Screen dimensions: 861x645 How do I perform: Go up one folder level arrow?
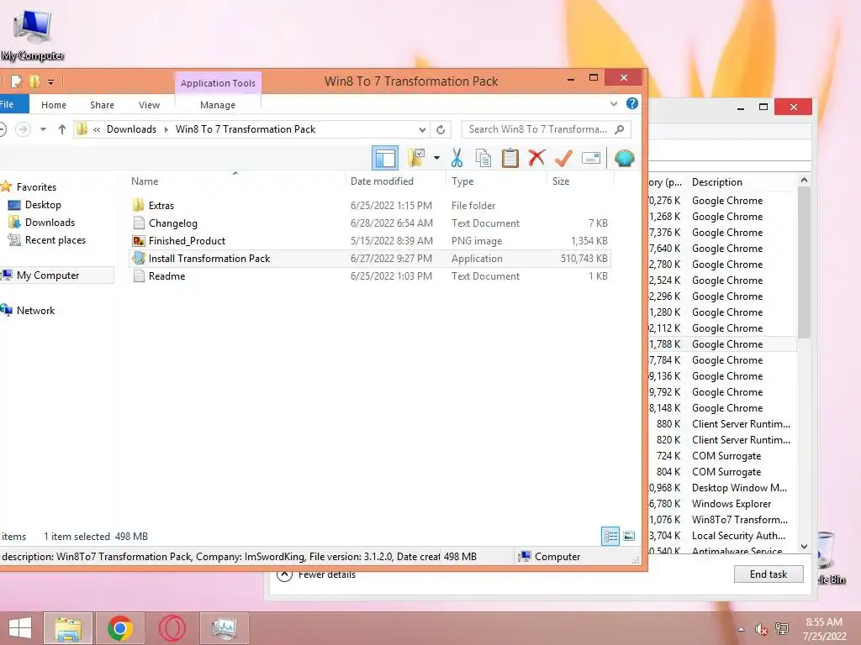click(x=61, y=129)
